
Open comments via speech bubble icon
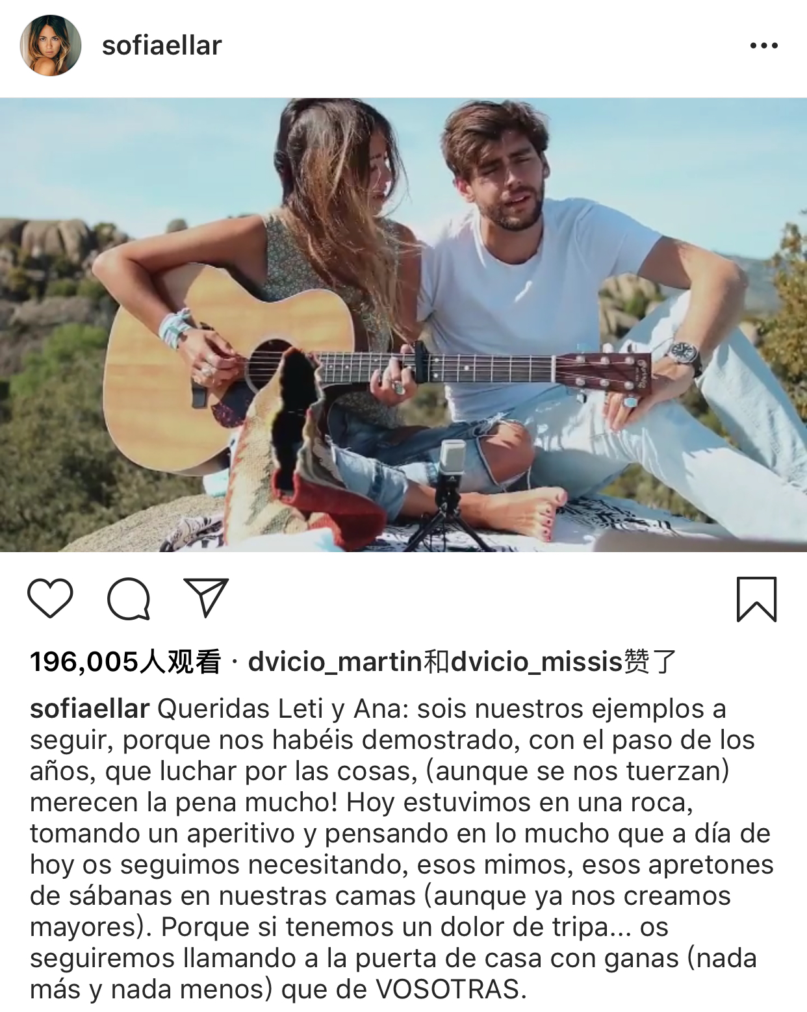(129, 598)
